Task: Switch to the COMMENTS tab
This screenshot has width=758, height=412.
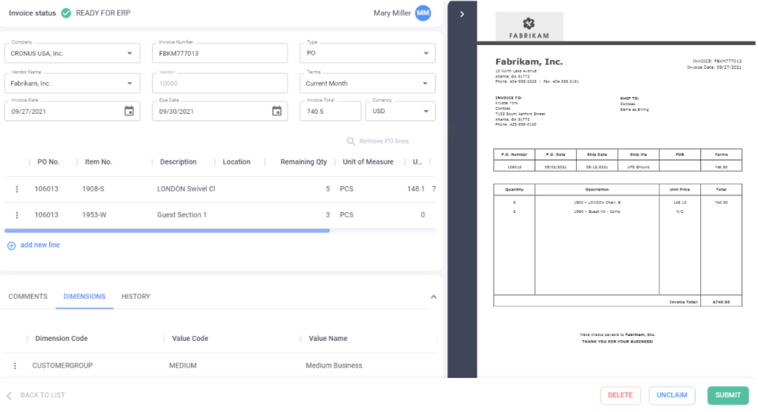Action: pyautogui.click(x=28, y=297)
